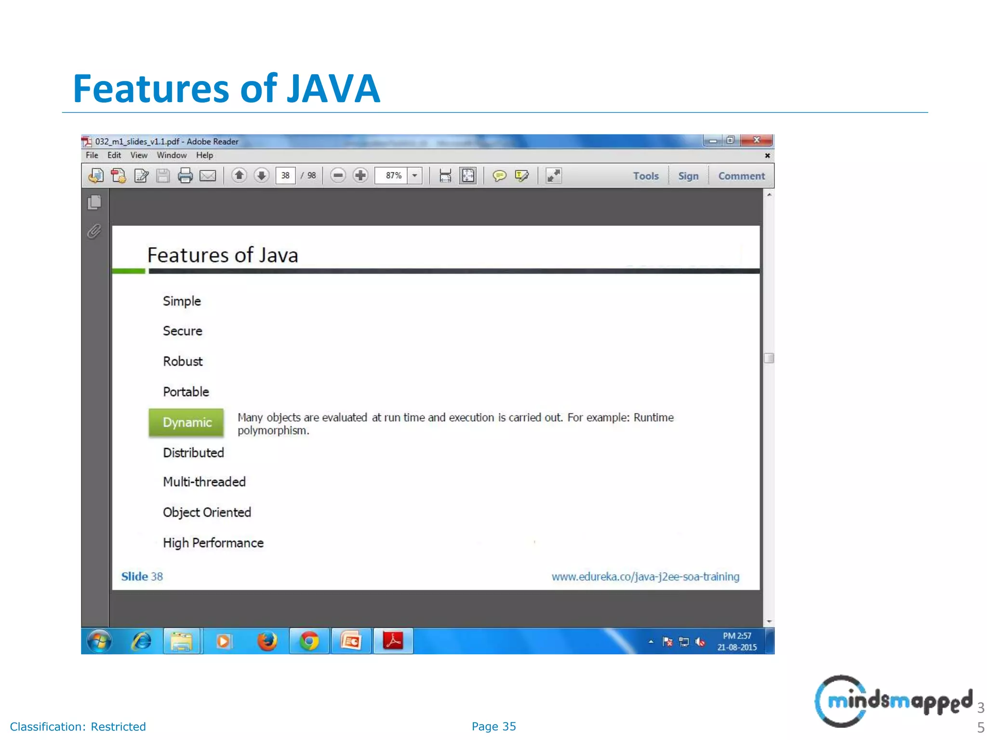Click the 'Robust' feature text
Viewport: 987px width, 740px height.
pos(183,361)
